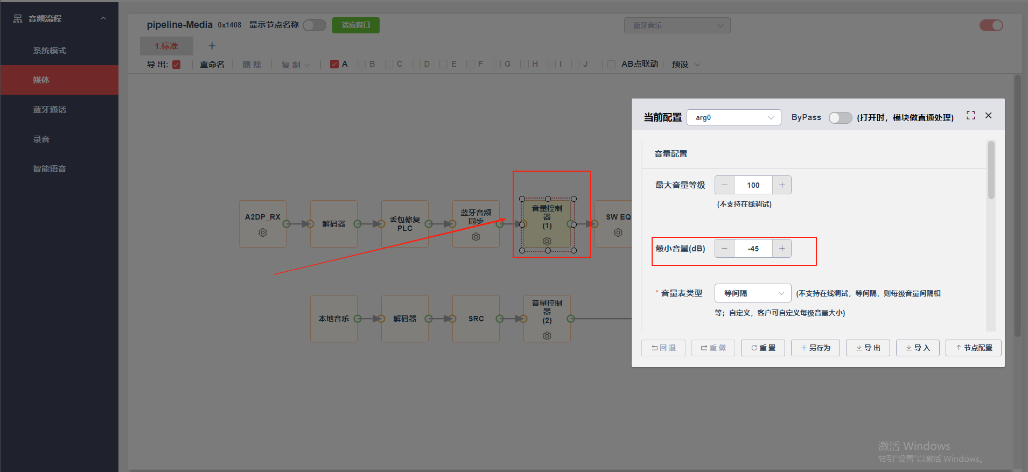Open gear on SW EQ node
This screenshot has width=1028, height=472.
tap(618, 233)
